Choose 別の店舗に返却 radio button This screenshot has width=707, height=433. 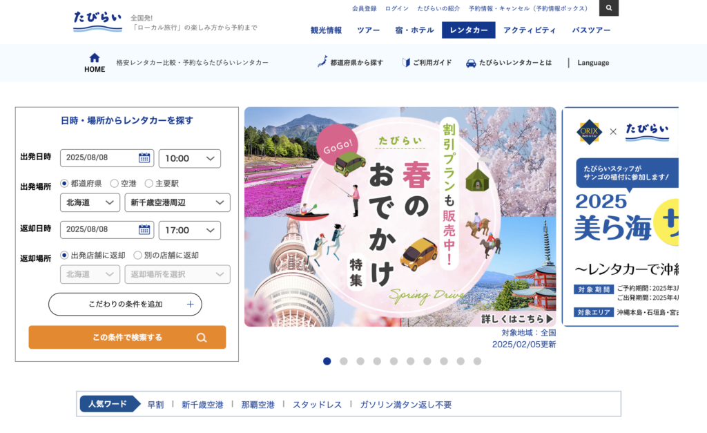tap(137, 256)
